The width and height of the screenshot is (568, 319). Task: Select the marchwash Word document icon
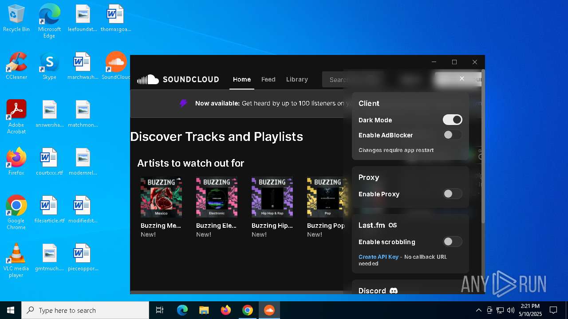click(83, 66)
